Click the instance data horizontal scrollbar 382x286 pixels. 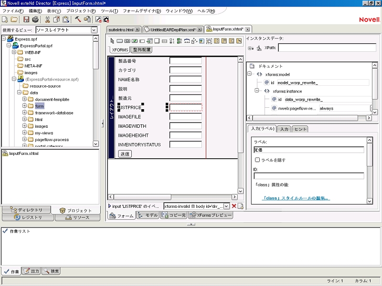point(305,118)
